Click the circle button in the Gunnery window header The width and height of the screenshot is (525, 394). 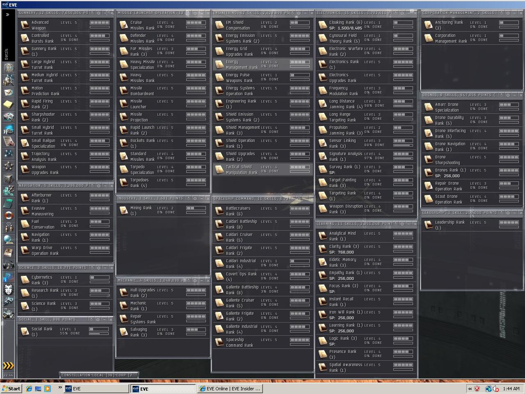(98, 13)
